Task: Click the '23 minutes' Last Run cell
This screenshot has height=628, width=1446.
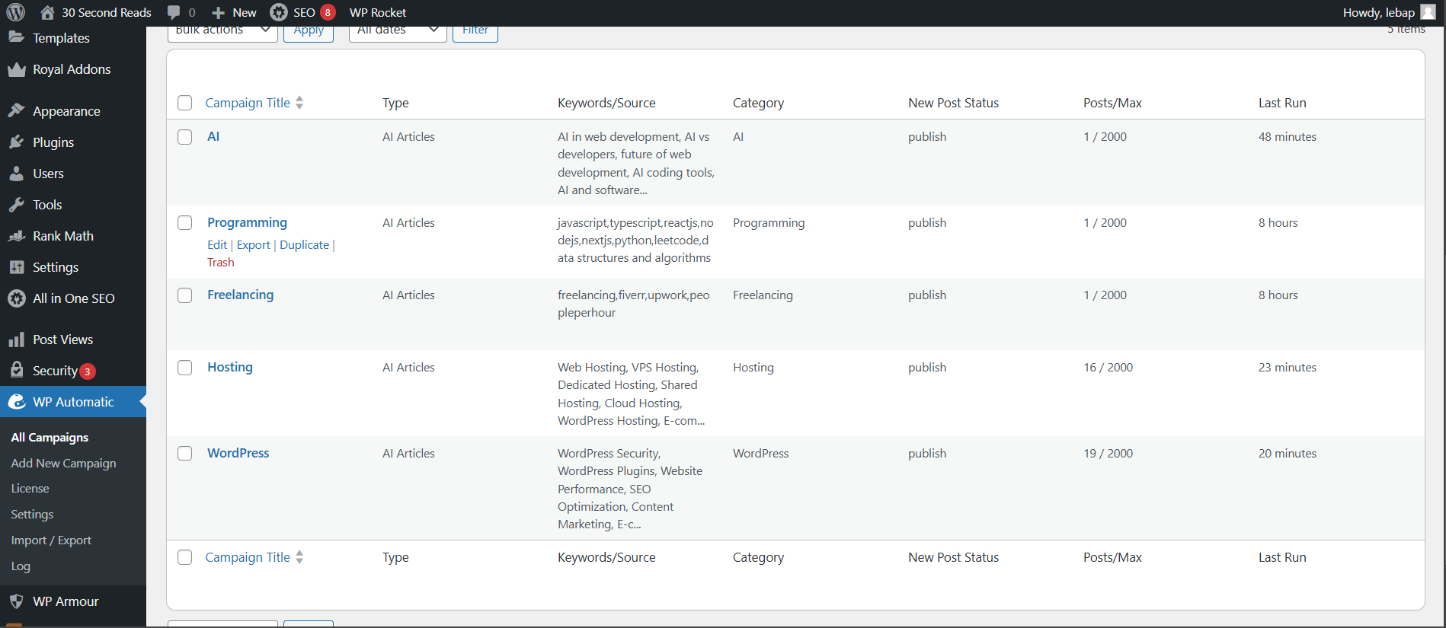Action: (1287, 368)
